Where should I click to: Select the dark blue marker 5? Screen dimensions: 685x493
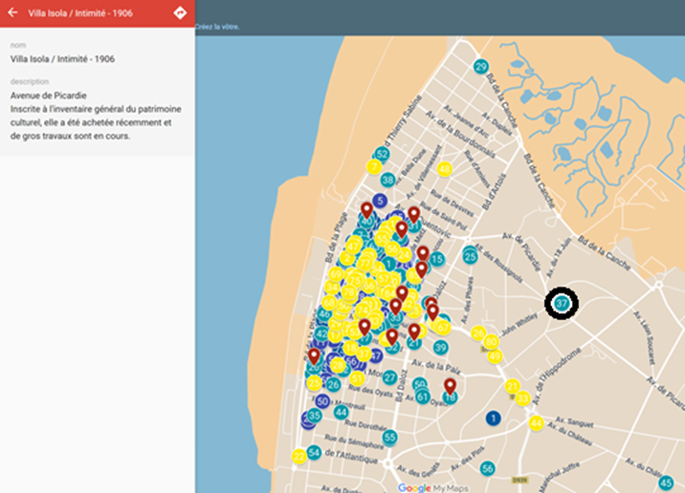pos(380,201)
